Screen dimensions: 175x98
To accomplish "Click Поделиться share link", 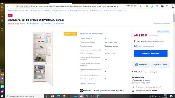I will pos(59,24).
